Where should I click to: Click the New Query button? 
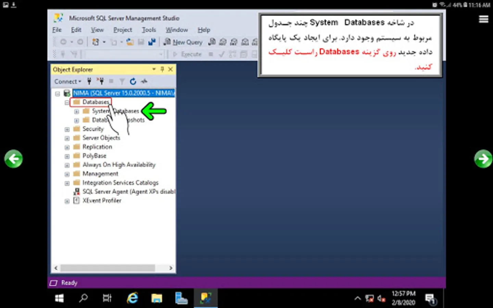183,42
